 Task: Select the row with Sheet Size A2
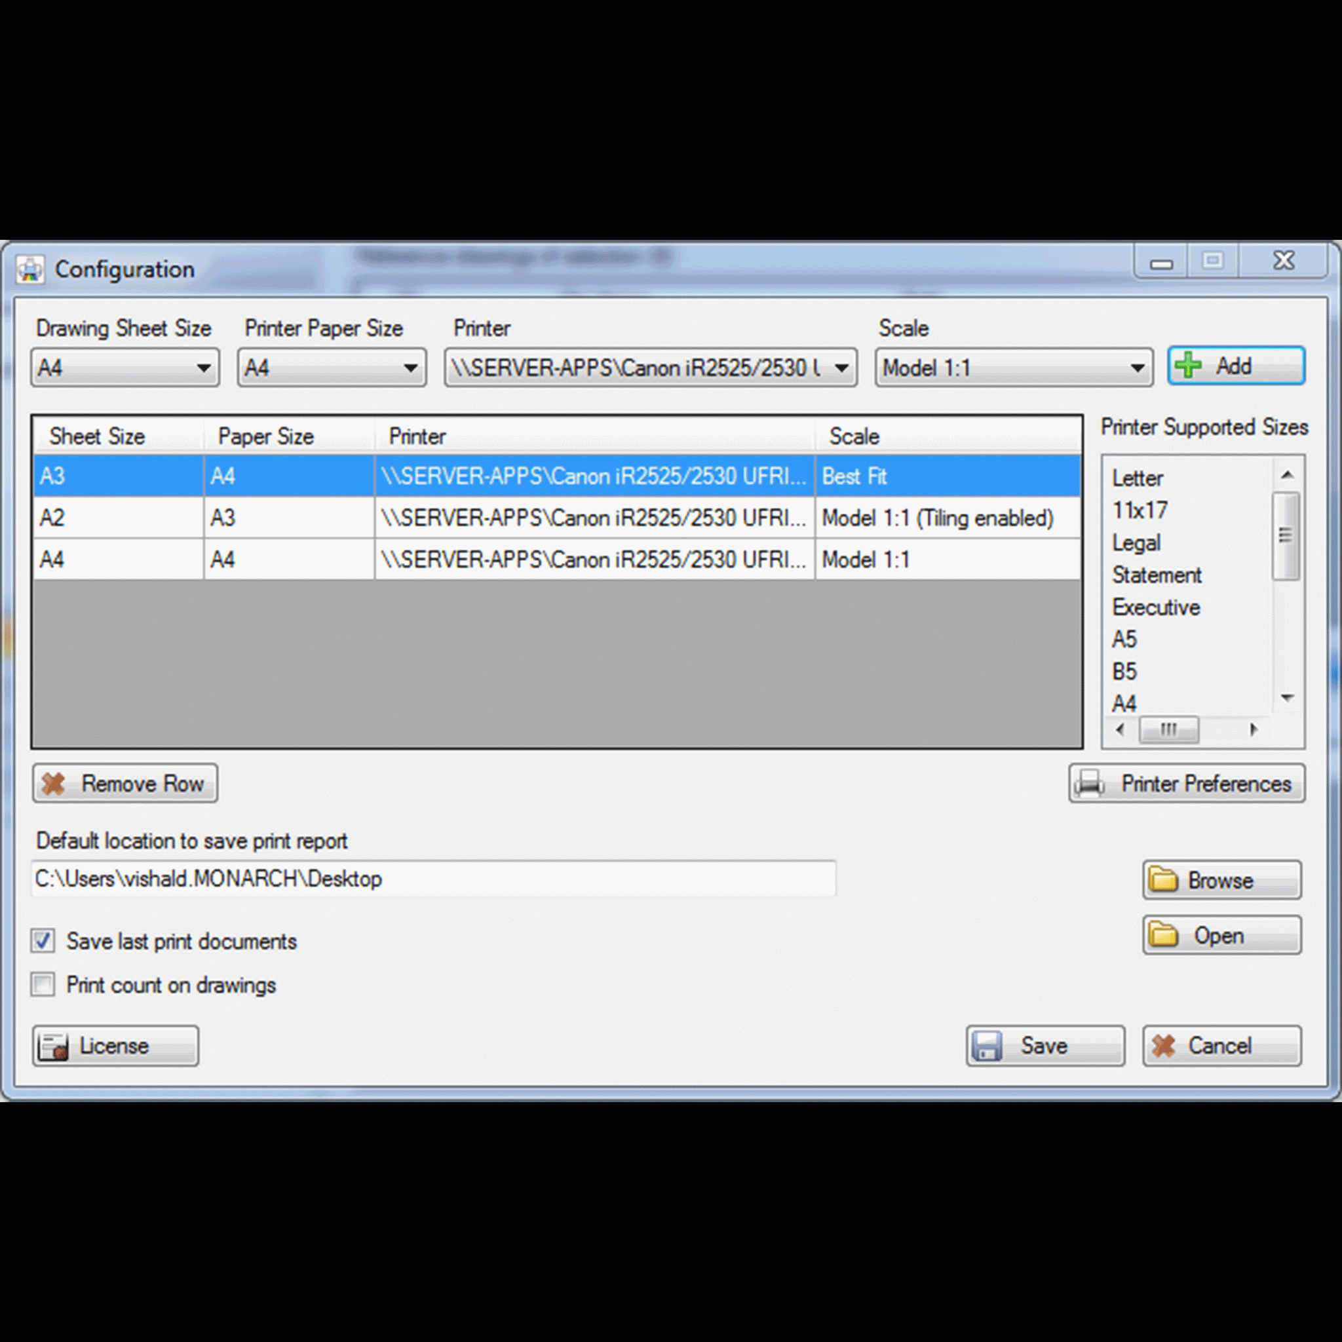(x=557, y=518)
